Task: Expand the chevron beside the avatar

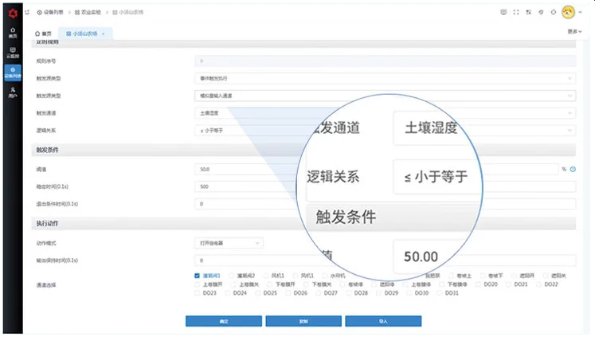Action: coord(580,12)
